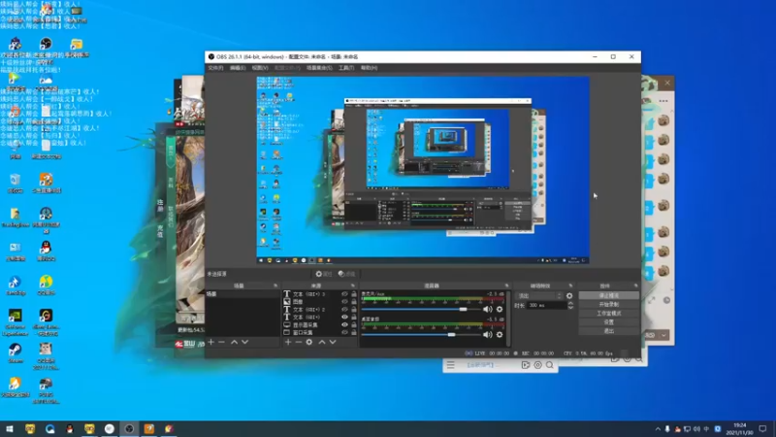This screenshot has width=776, height=437.
Task: Click the 退出 button in Controls
Action: [x=609, y=331]
